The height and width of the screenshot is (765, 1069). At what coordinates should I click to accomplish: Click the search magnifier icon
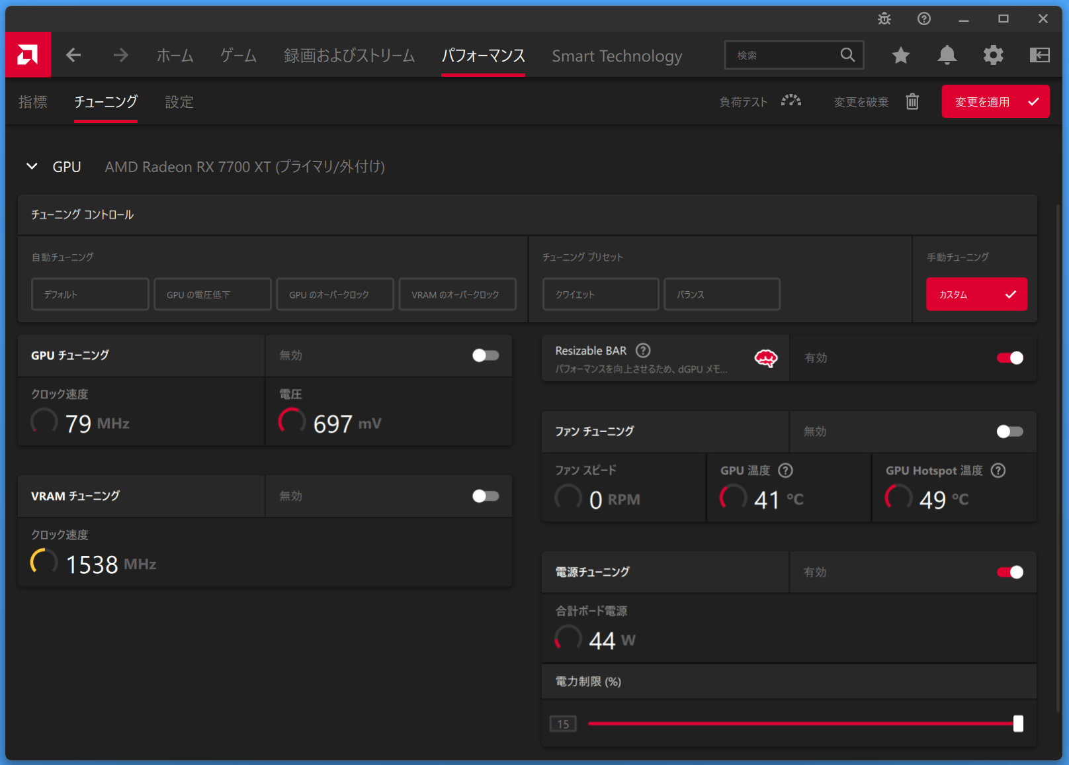tap(847, 55)
